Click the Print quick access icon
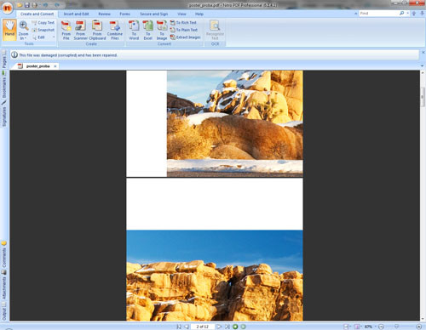Viewport: 426px width, 330px height. click(34, 5)
